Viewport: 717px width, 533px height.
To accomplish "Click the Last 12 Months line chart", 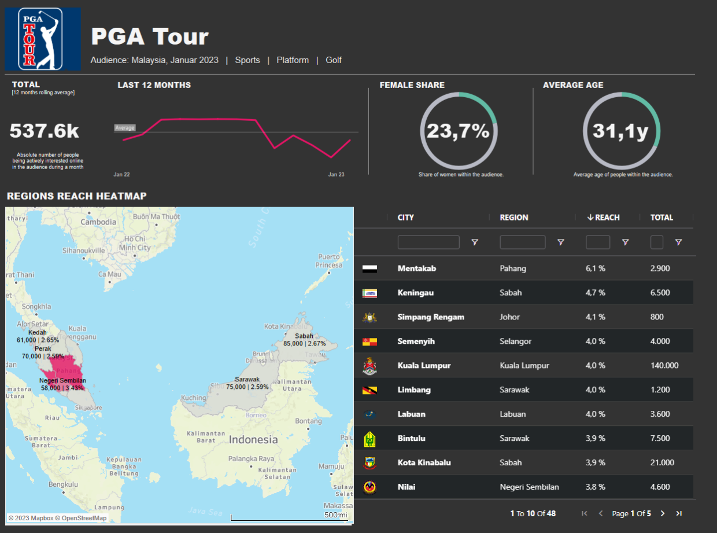I will point(236,137).
